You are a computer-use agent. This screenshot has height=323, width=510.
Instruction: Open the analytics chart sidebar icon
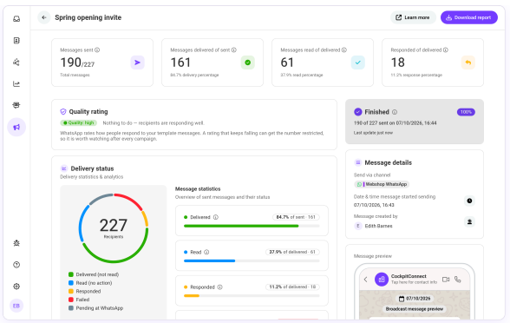(x=16, y=83)
